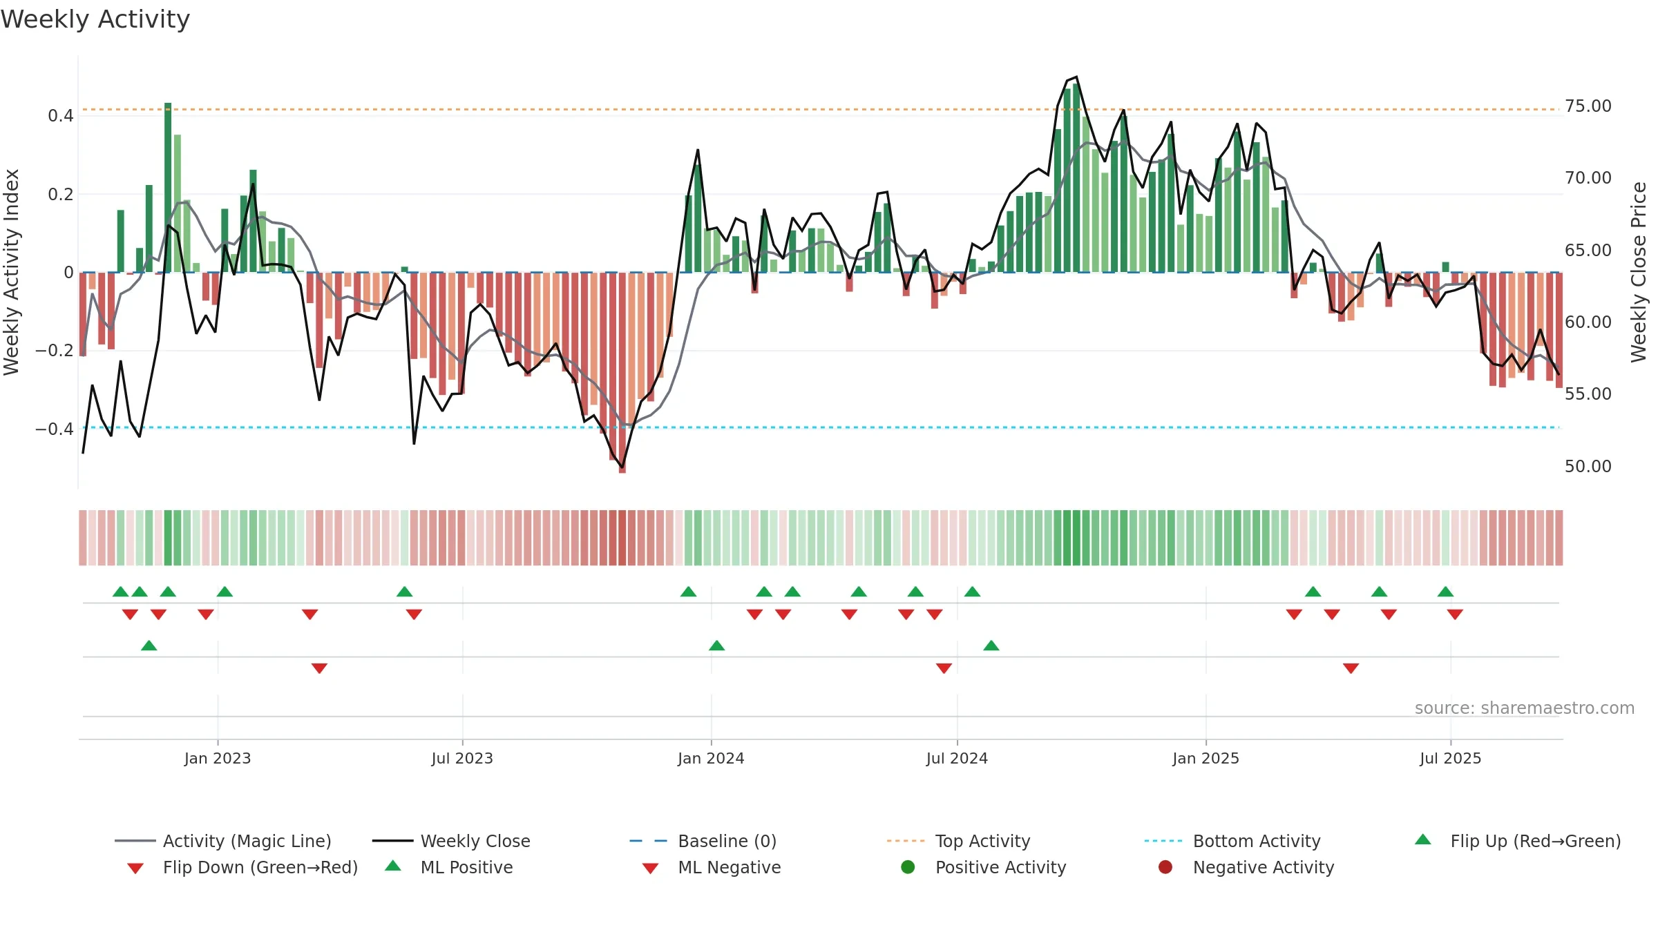
Task: Click the Jul 2023 axis label
Action: click(462, 758)
